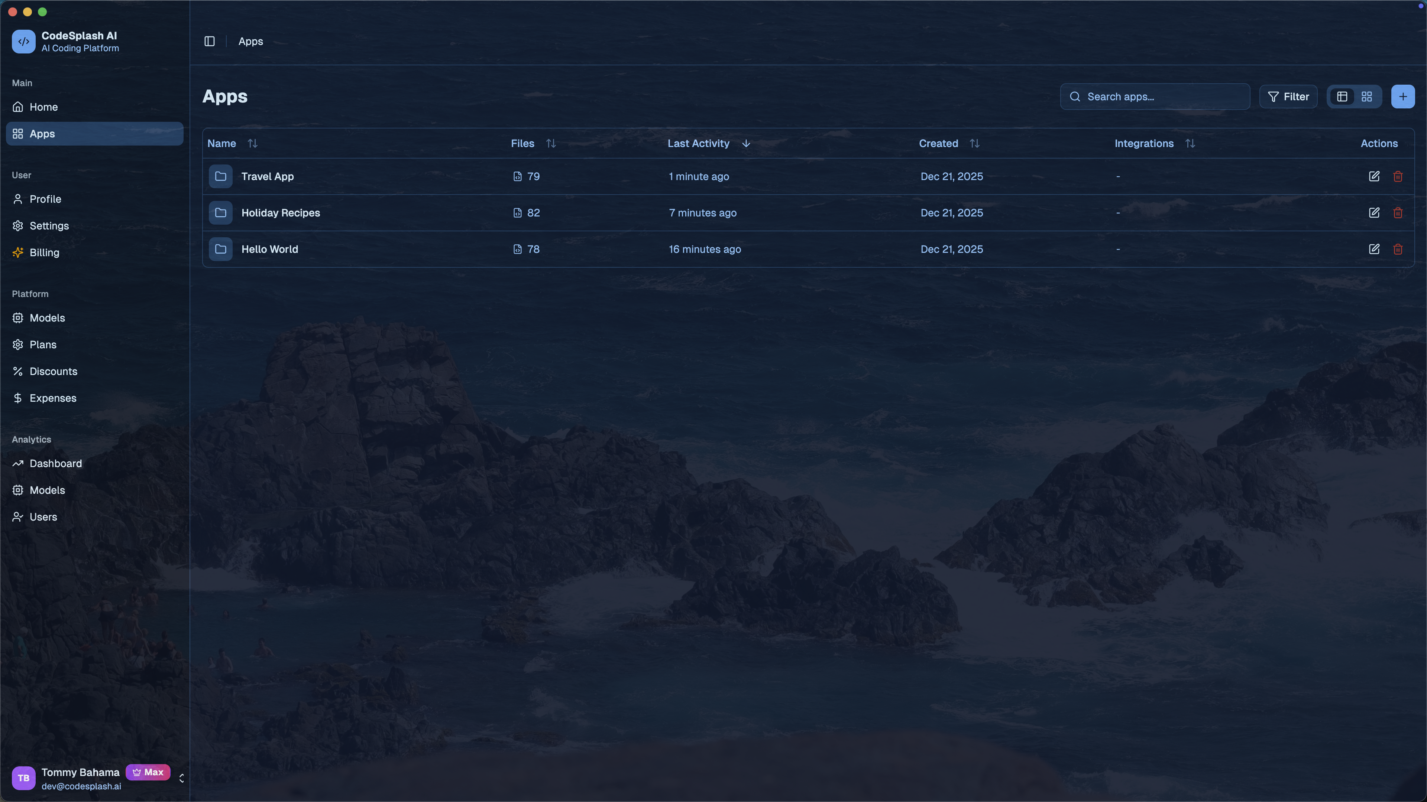The width and height of the screenshot is (1427, 802).
Task: Open the Apps breadcrumb at the top
Action: [250, 41]
